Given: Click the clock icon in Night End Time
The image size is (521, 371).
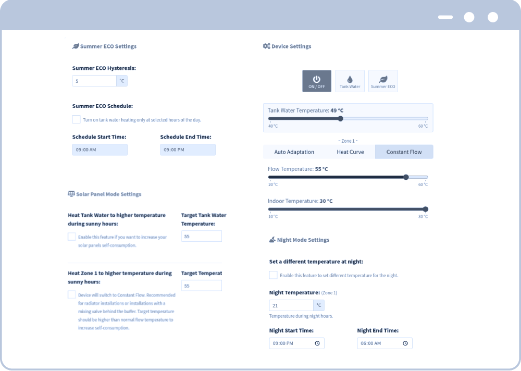Looking at the screenshot, I should [x=405, y=343].
